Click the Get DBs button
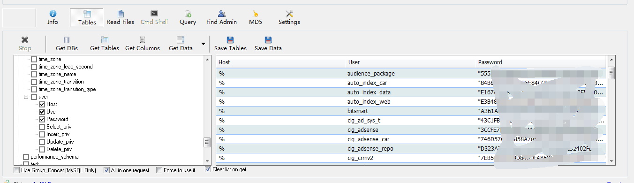Image resolution: width=634 pixels, height=183 pixels. click(x=67, y=44)
